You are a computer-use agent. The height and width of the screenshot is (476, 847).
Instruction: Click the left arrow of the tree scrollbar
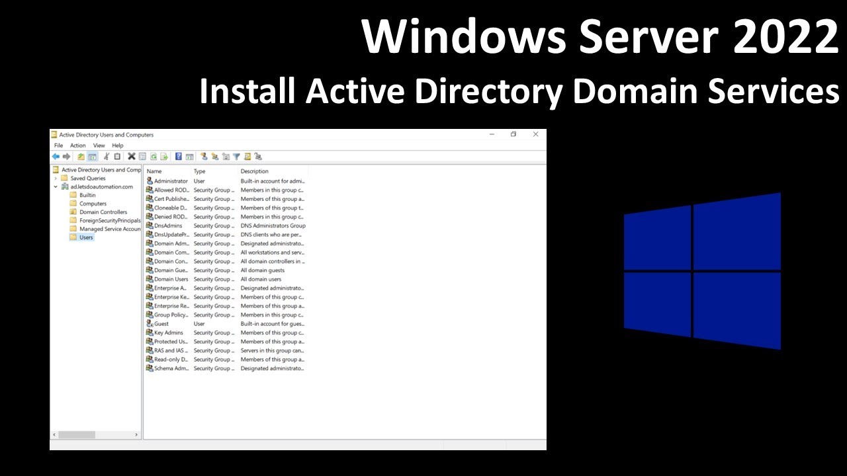click(x=54, y=434)
